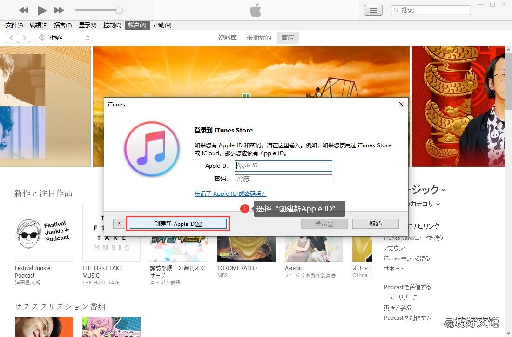Viewport: 512px width, 337px height.
Task: Click the volume slider knob
Action: point(119,10)
